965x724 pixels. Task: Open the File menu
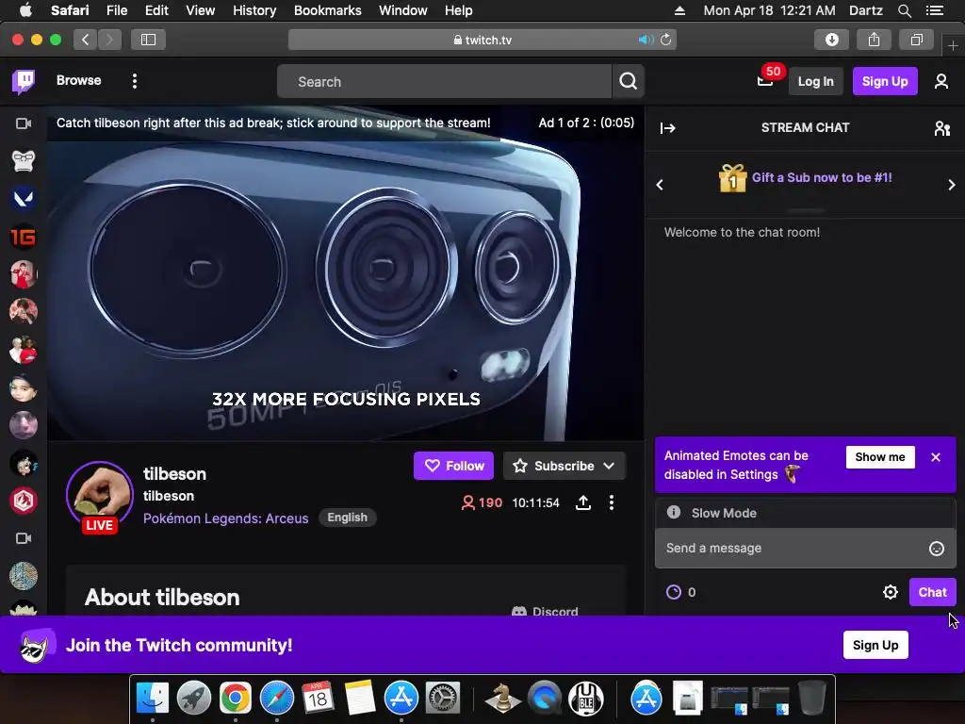tap(116, 10)
